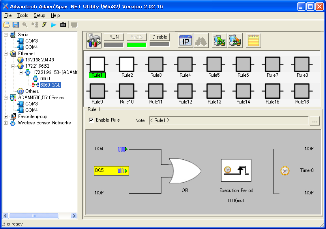
Task: Collapse the Serial tree node
Action: pyautogui.click(x=6, y=35)
